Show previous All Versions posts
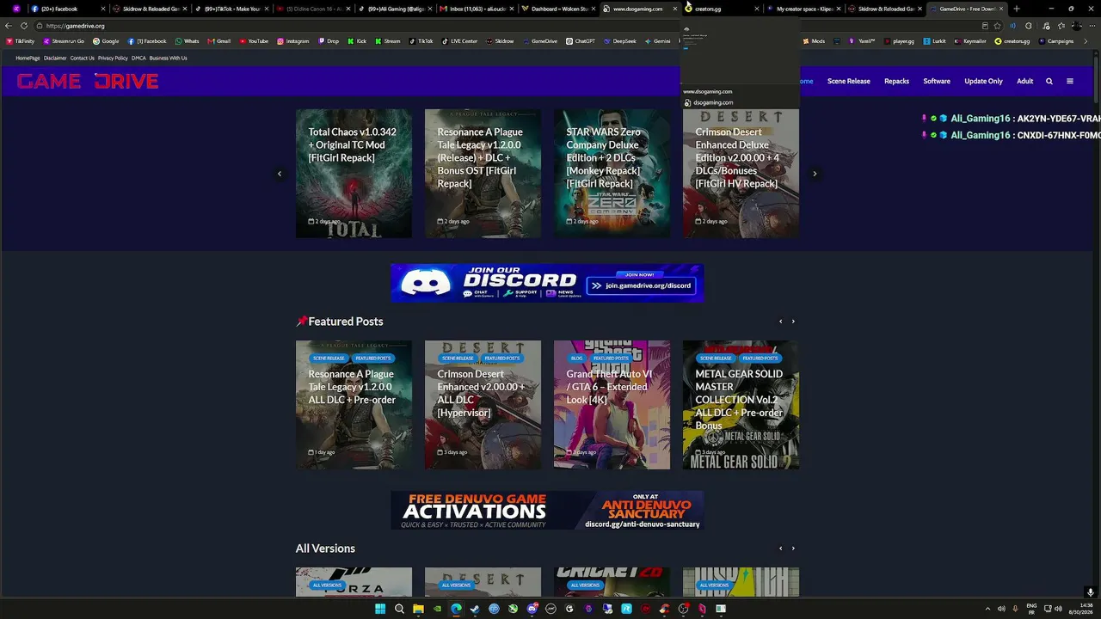Screen dimensions: 1101x619 pyautogui.click(x=780, y=549)
